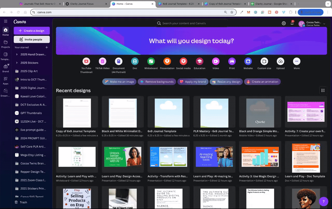Open the notifications bell icon
Image resolution: width=332 pixels, height=209 pixels.
[x=292, y=23]
